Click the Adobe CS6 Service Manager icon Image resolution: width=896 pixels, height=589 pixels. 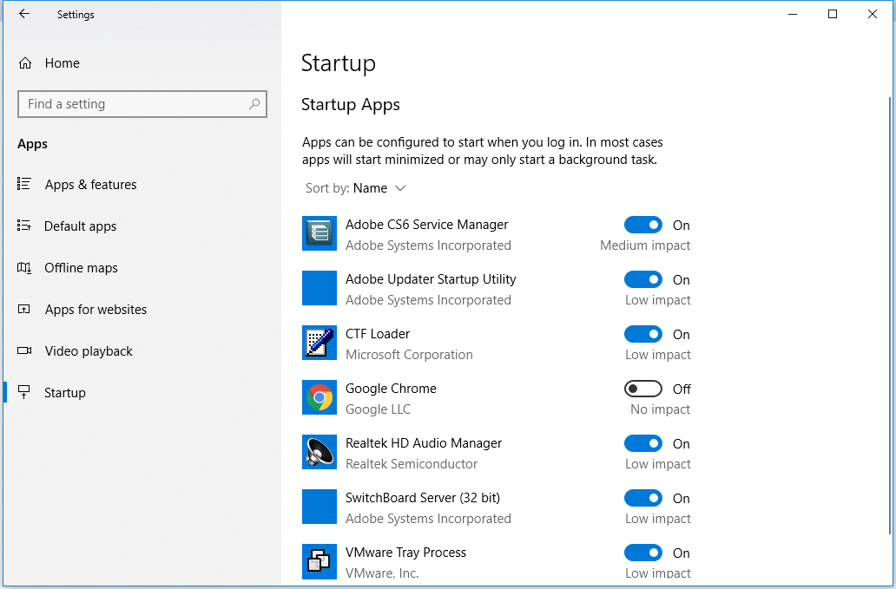[319, 233]
